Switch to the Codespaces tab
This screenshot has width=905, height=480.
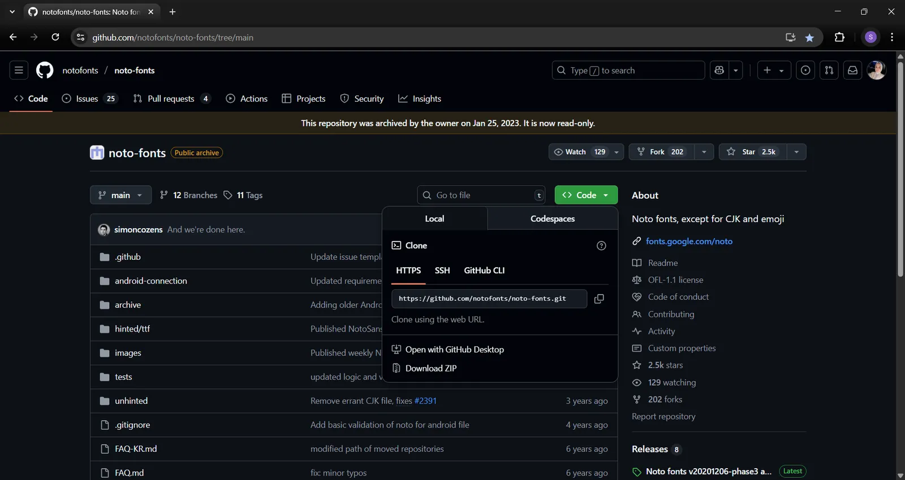tap(553, 219)
